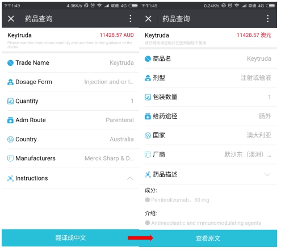Tap the Country globe icon
This screenshot has height=251, width=281.
(x=10, y=139)
